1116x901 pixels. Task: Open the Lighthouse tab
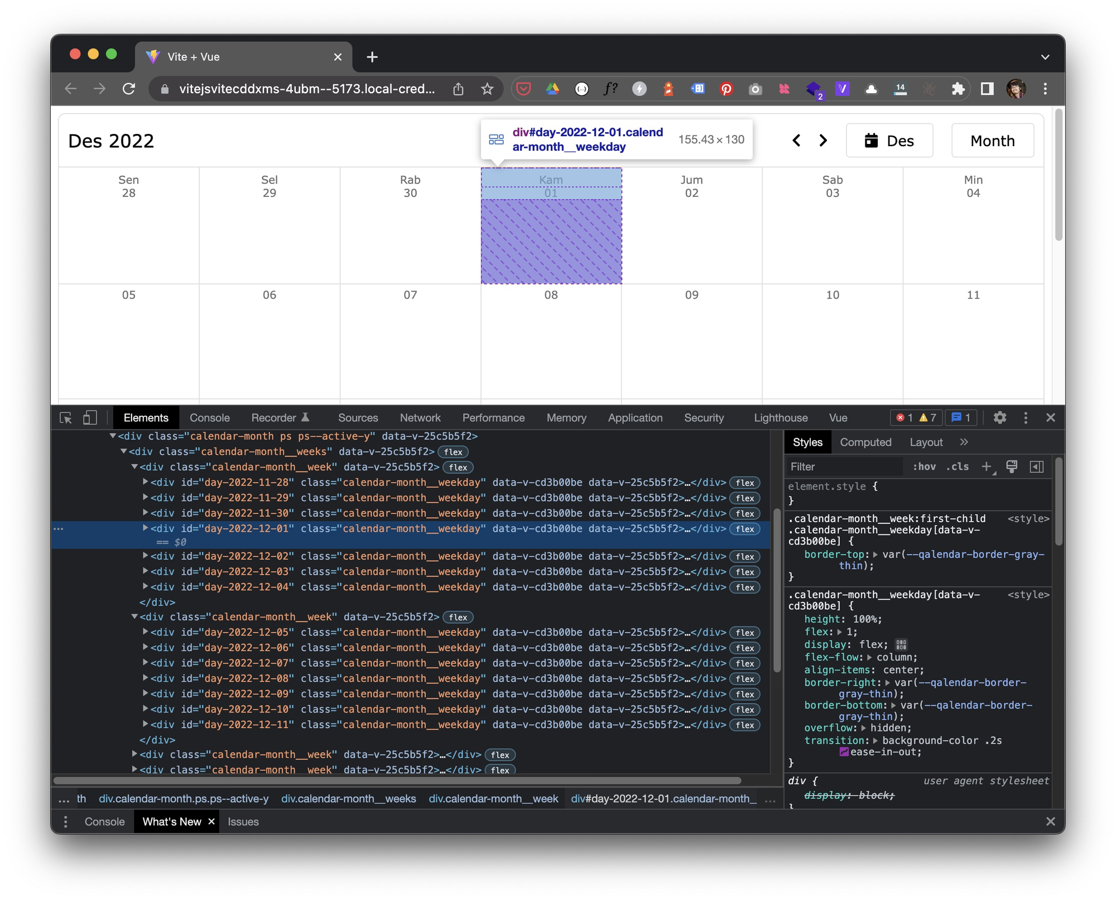781,418
